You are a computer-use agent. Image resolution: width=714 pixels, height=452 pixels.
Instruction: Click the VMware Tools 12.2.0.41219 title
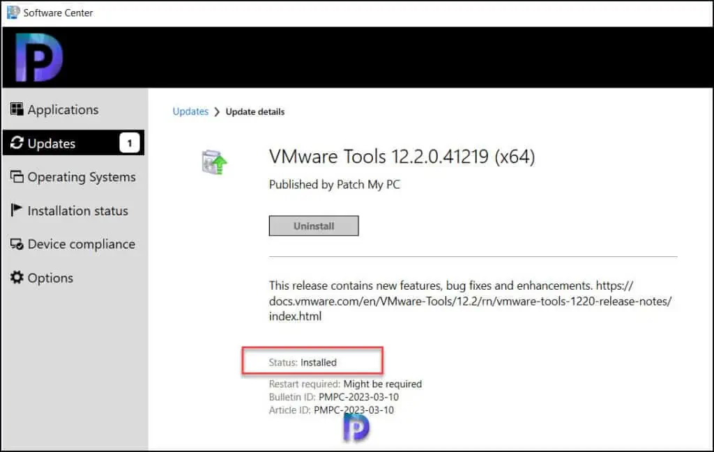tap(402, 157)
